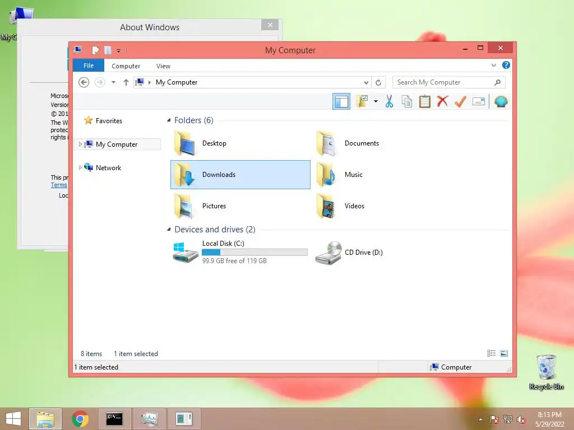
Task: Select the Pictures folder
Action: click(x=240, y=206)
